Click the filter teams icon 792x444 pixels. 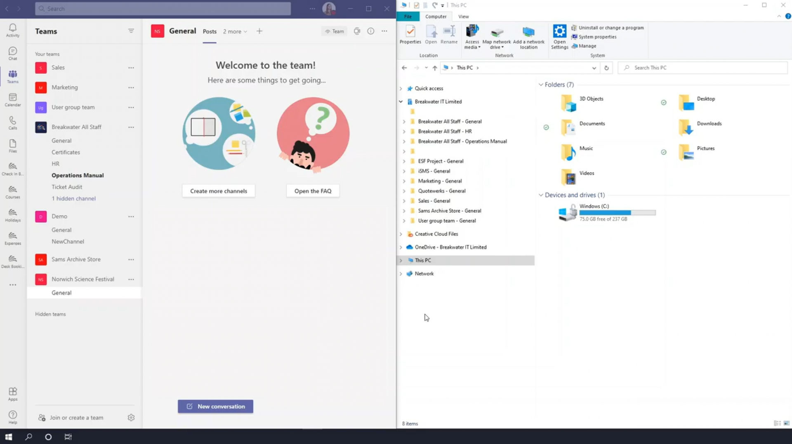click(131, 31)
